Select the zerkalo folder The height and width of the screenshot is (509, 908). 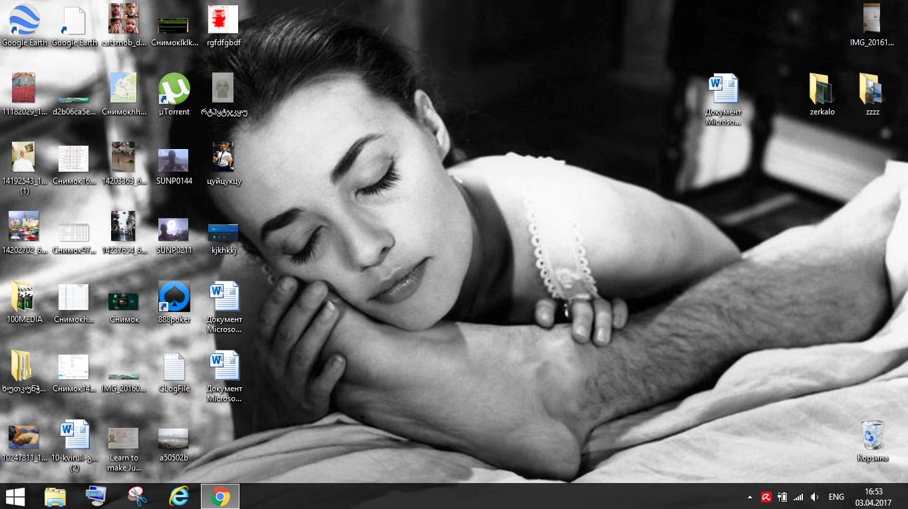coord(822,89)
